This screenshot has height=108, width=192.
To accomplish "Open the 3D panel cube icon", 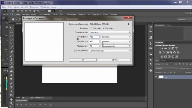I will pos(151,70).
